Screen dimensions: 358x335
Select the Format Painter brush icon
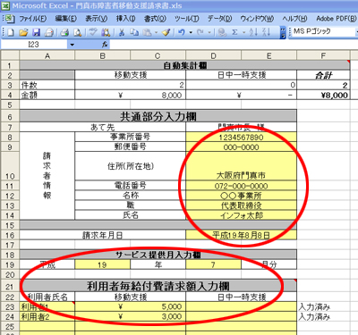coord(166,32)
